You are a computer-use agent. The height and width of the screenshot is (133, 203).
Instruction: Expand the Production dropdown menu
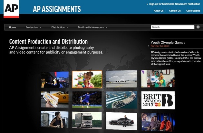[34, 27]
